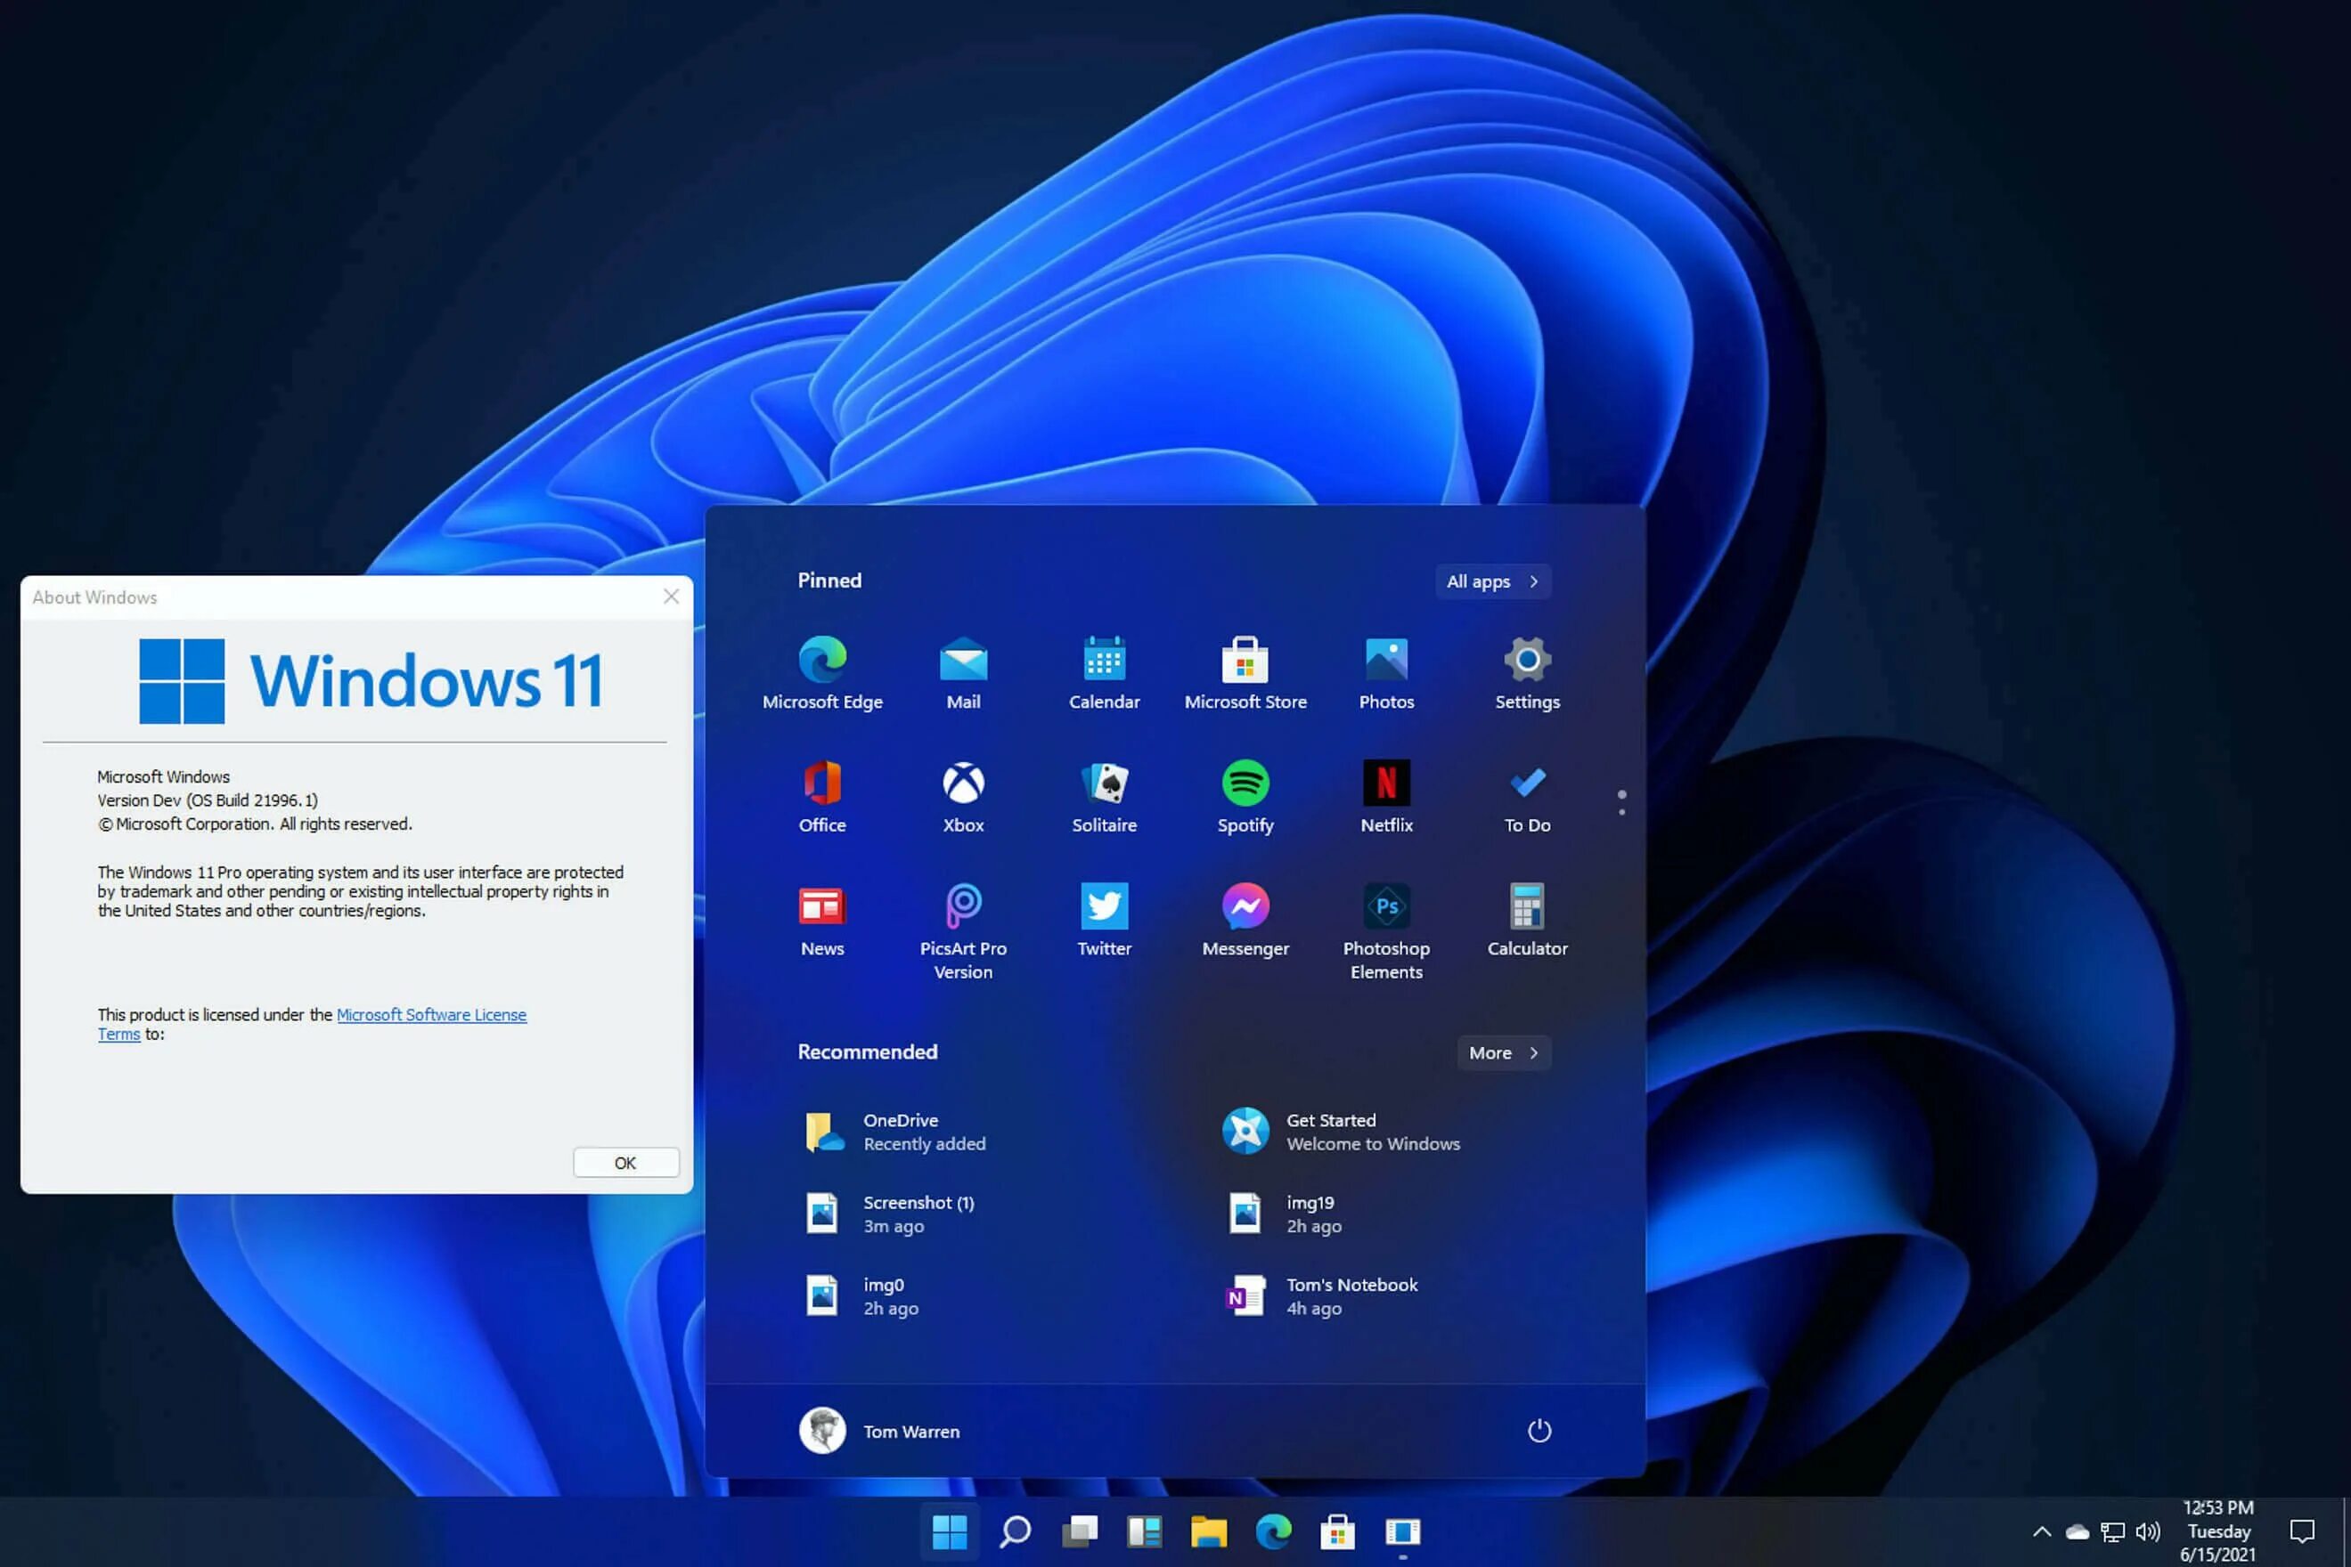This screenshot has height=1567, width=2351.
Task: Click More in Recommended section
Action: tap(1499, 1052)
